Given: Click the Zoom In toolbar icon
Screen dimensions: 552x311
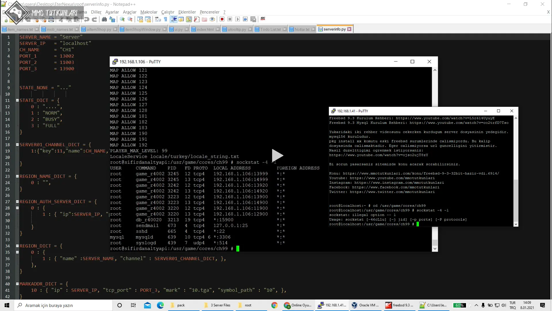Looking at the screenshot, I should point(122,19).
